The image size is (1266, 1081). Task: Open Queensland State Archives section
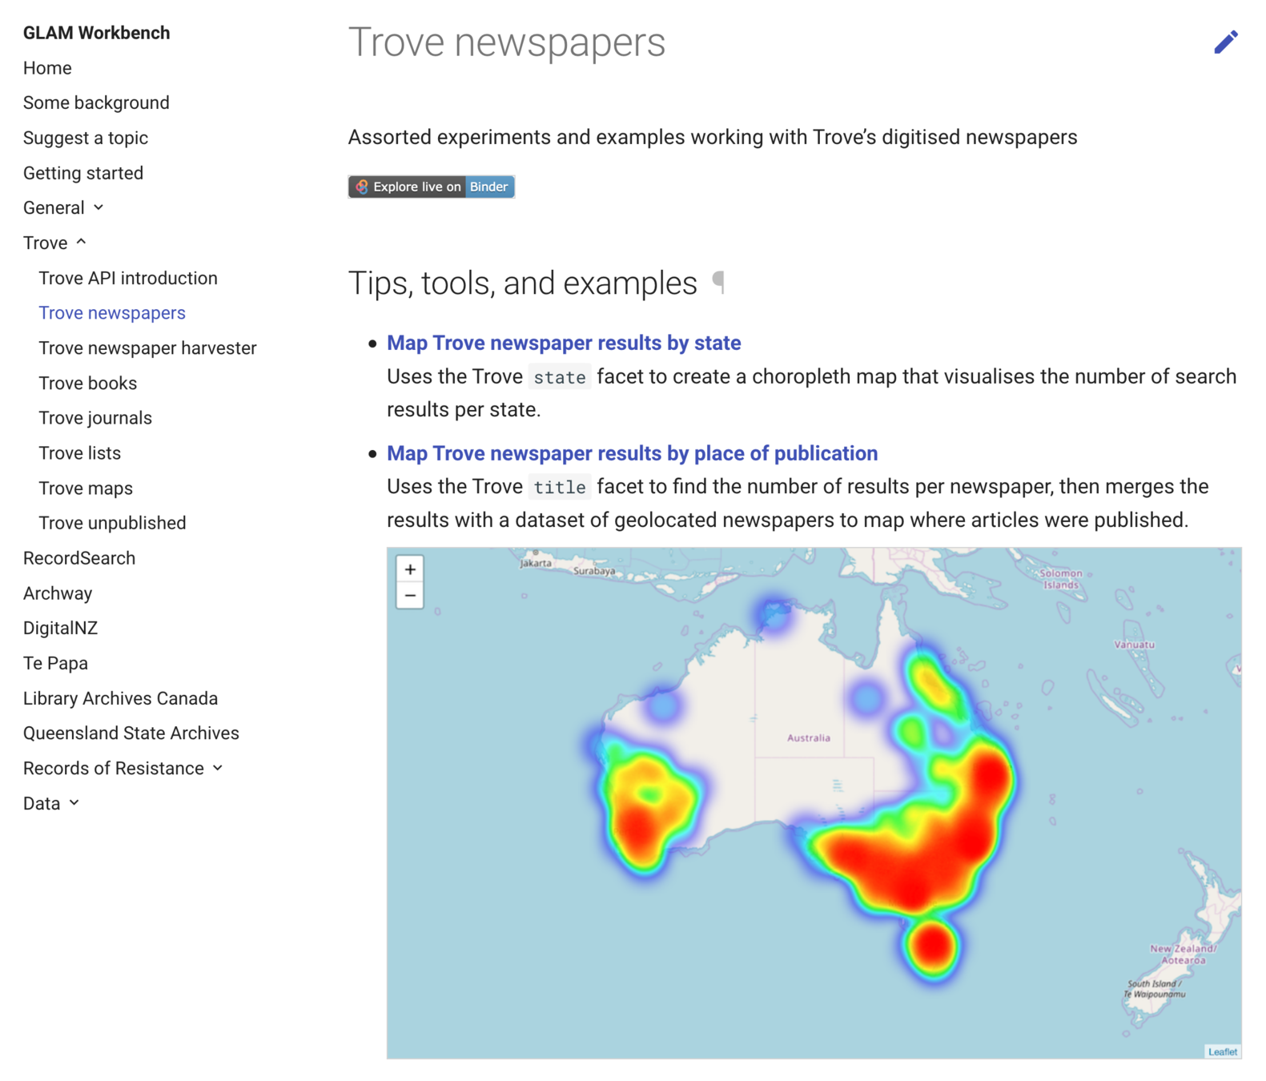click(131, 733)
